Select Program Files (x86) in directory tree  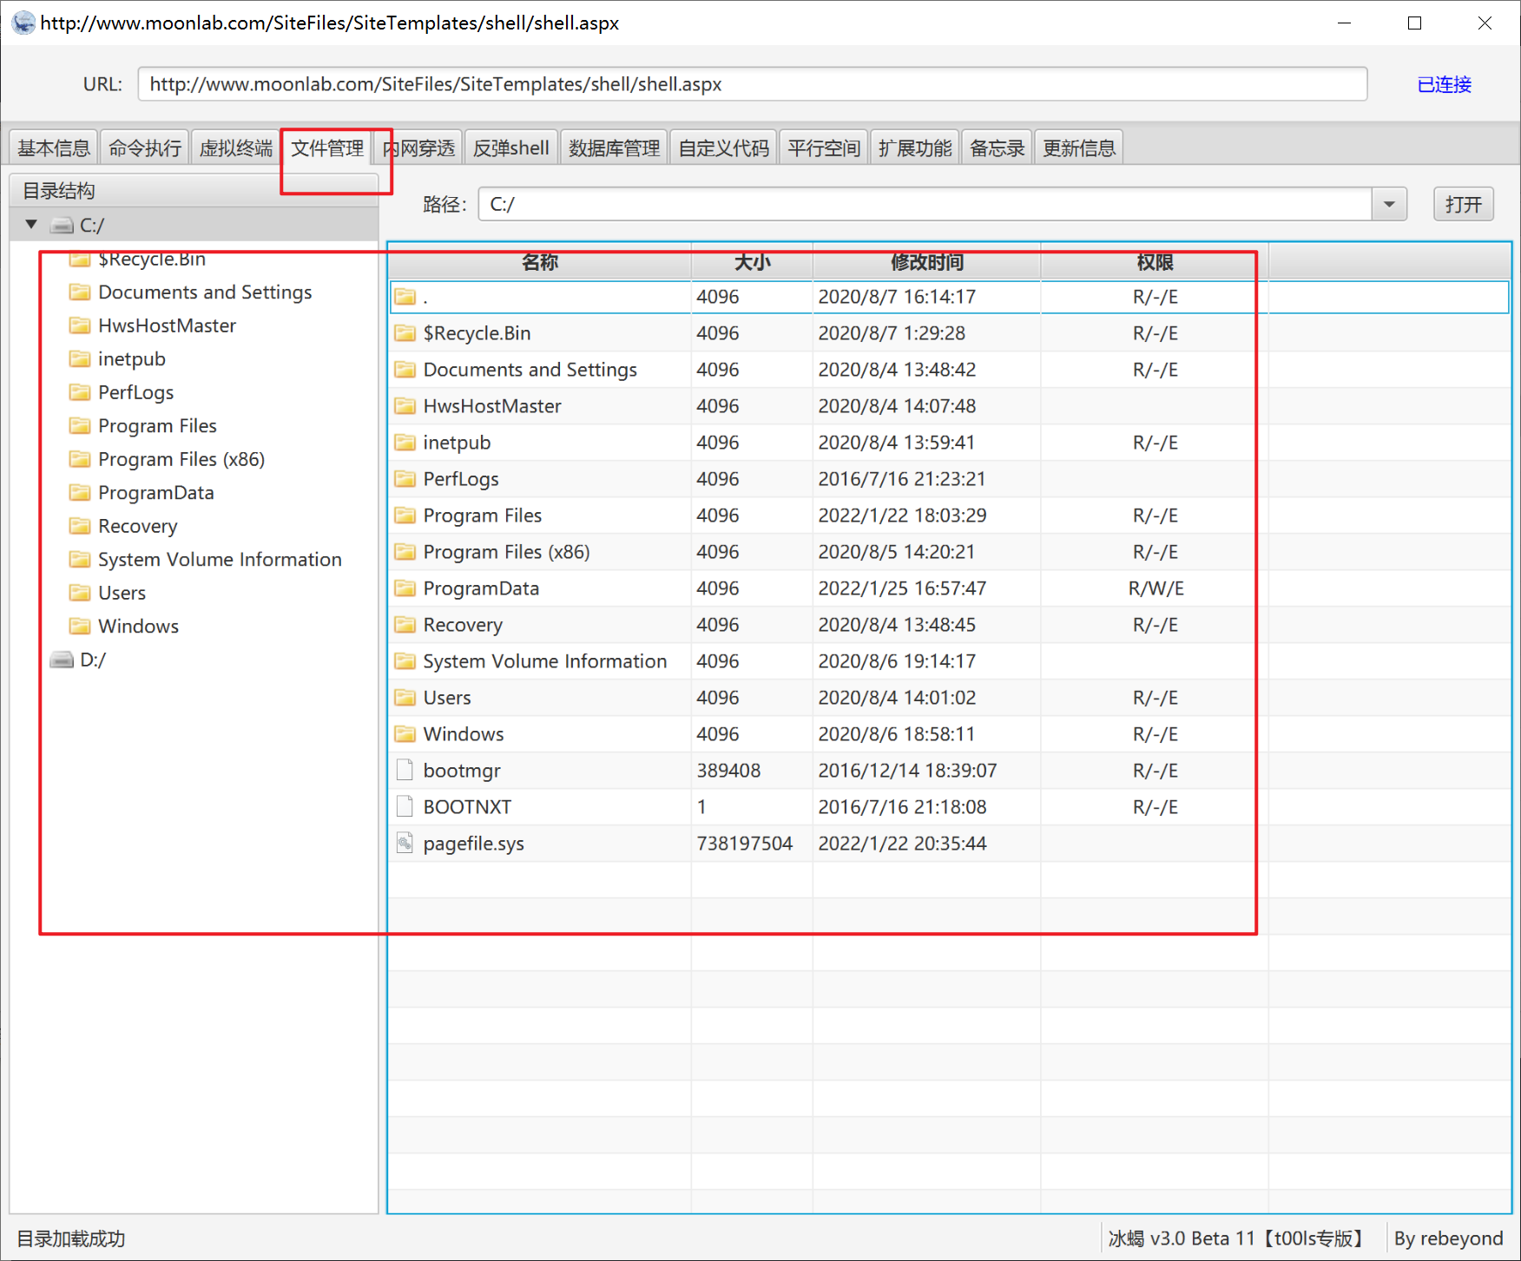[x=181, y=459]
